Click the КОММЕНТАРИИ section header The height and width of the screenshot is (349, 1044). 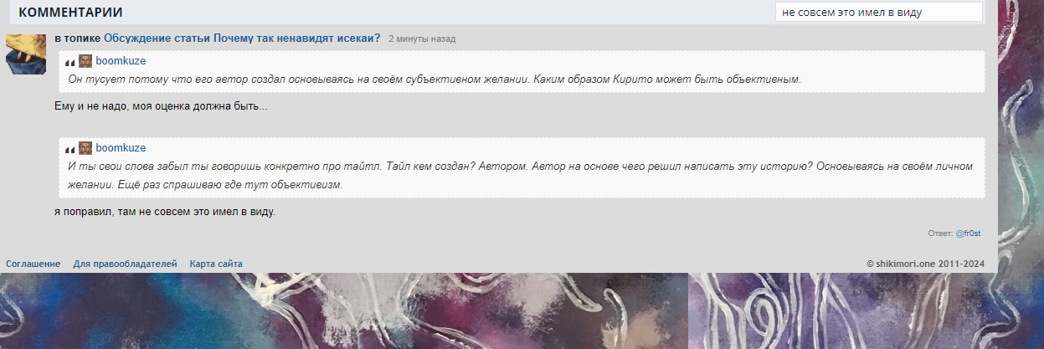pos(70,12)
